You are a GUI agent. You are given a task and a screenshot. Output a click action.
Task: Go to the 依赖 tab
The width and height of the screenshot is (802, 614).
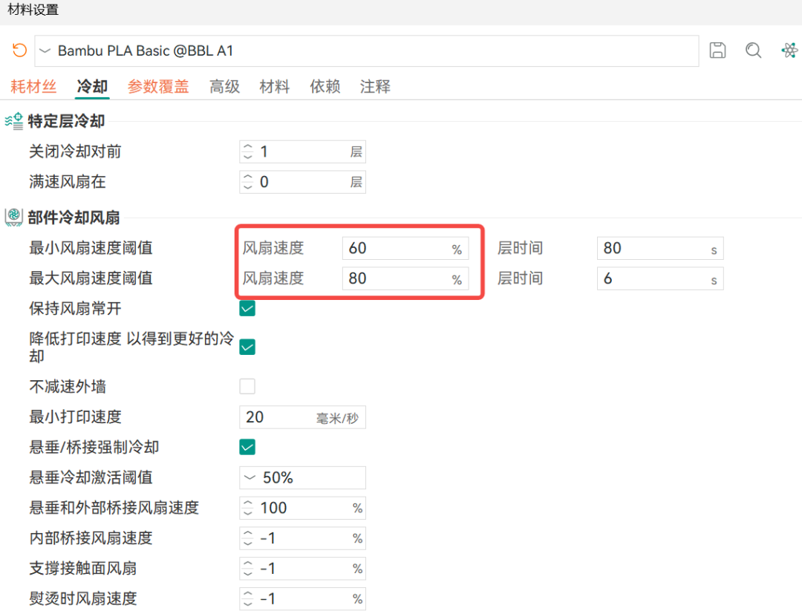325,86
